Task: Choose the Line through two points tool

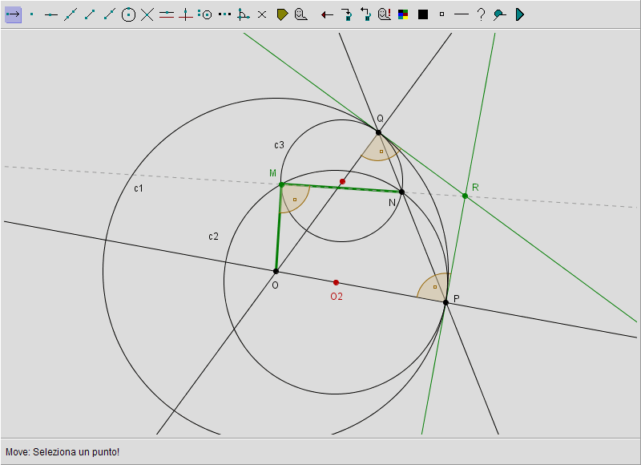Action: 71,14
